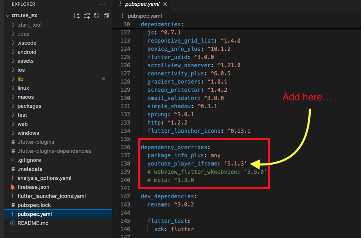This screenshot has height=238, width=361.
Task: Click the flutter_launcher_icons ^0.13.1 dependency
Action: pos(199,131)
